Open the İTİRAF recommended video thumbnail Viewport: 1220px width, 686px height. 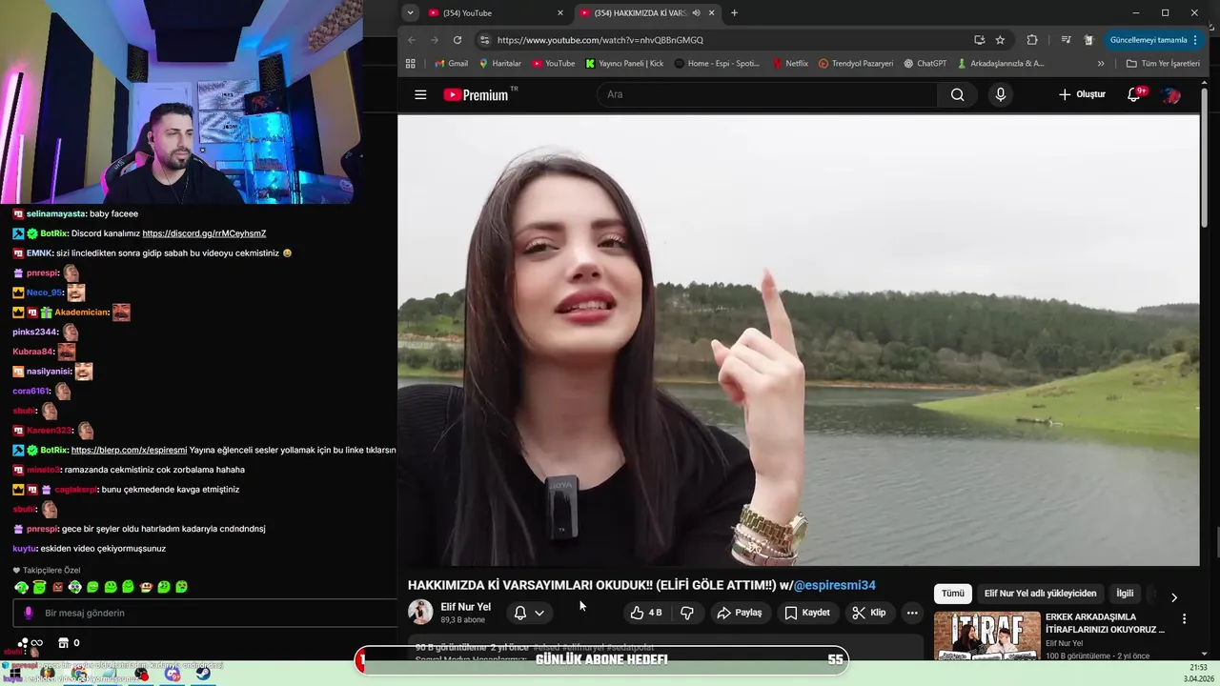click(x=986, y=636)
